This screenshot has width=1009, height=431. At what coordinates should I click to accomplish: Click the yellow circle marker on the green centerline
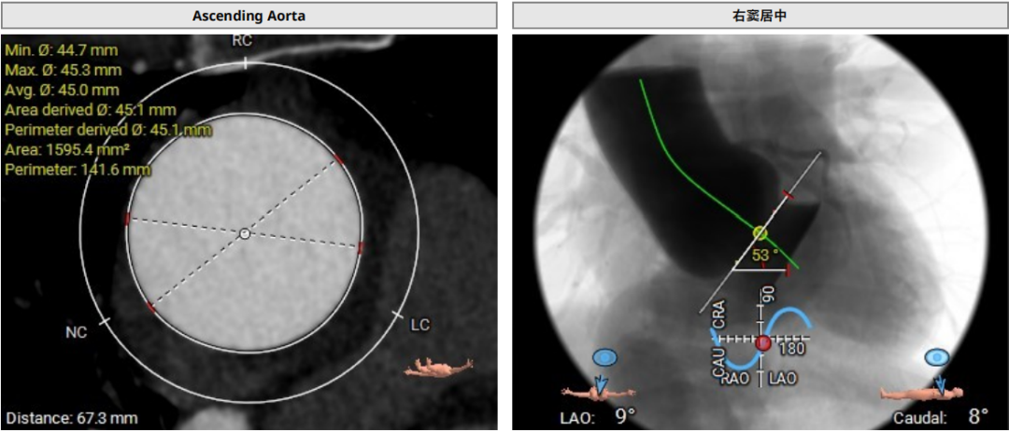coord(760,232)
